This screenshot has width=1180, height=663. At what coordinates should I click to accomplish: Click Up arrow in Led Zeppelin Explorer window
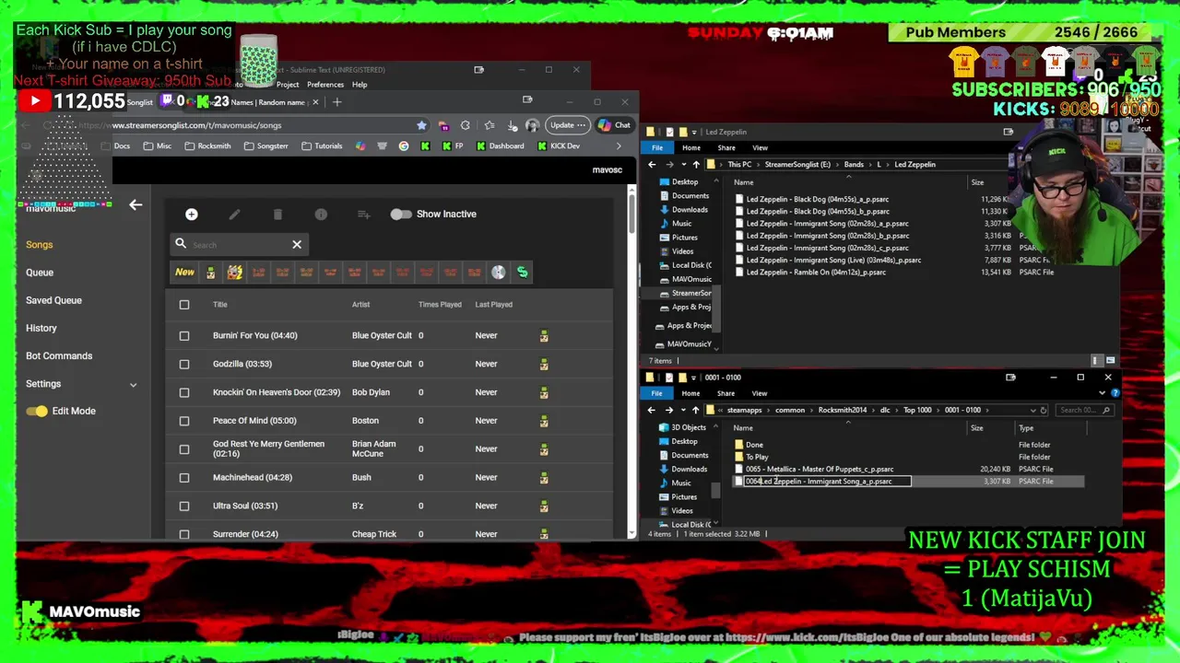tap(695, 165)
